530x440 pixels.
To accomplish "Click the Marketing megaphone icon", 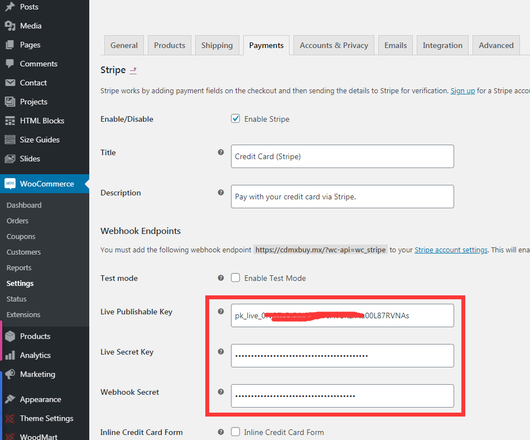I will click(x=10, y=374).
